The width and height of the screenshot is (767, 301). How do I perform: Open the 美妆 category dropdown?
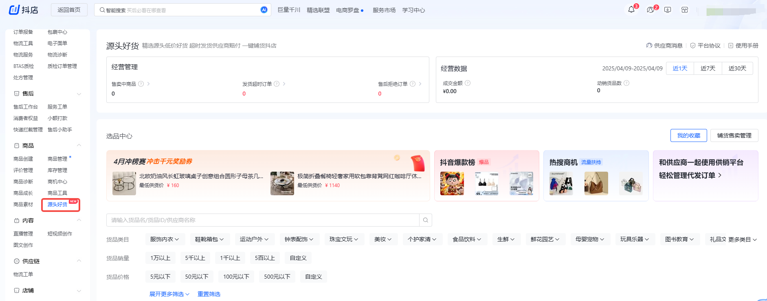coord(383,239)
